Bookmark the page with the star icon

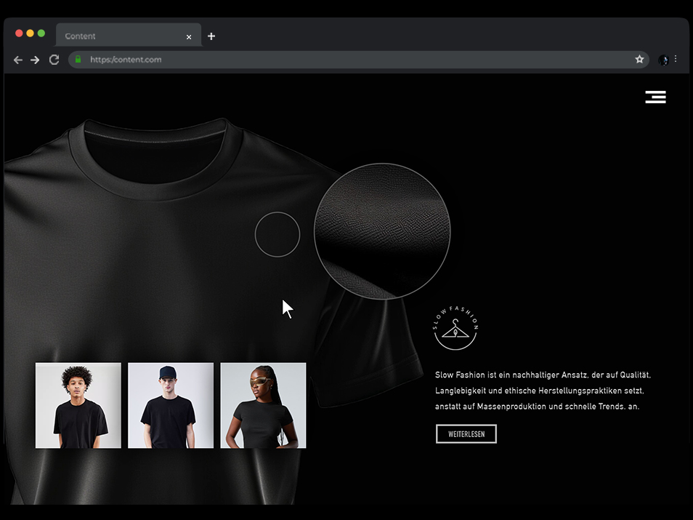(639, 60)
